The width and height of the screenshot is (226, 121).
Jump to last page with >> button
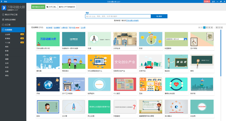pos(221,28)
